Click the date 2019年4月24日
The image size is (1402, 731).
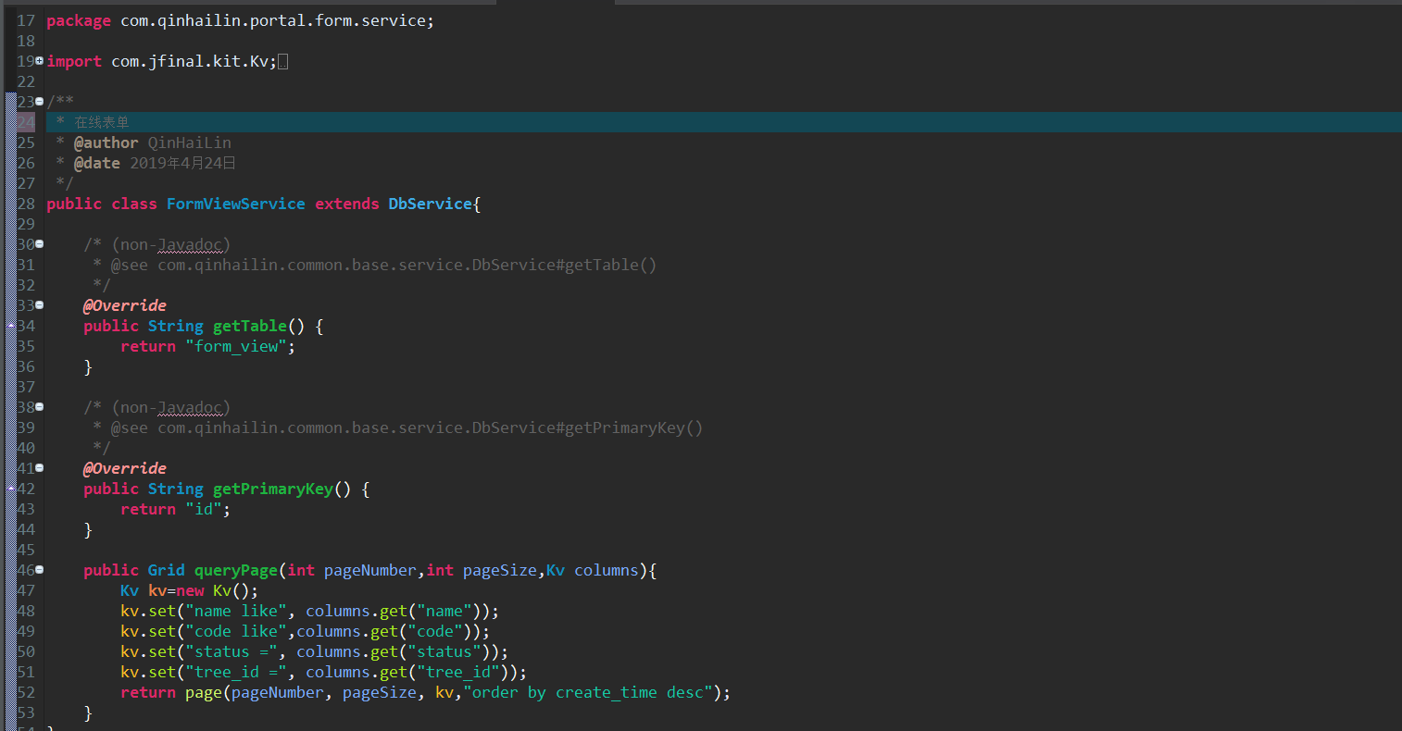[x=182, y=163]
